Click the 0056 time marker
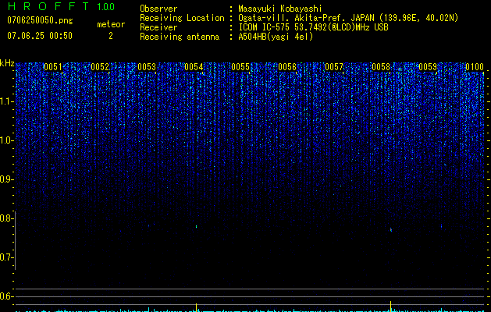 pos(287,67)
